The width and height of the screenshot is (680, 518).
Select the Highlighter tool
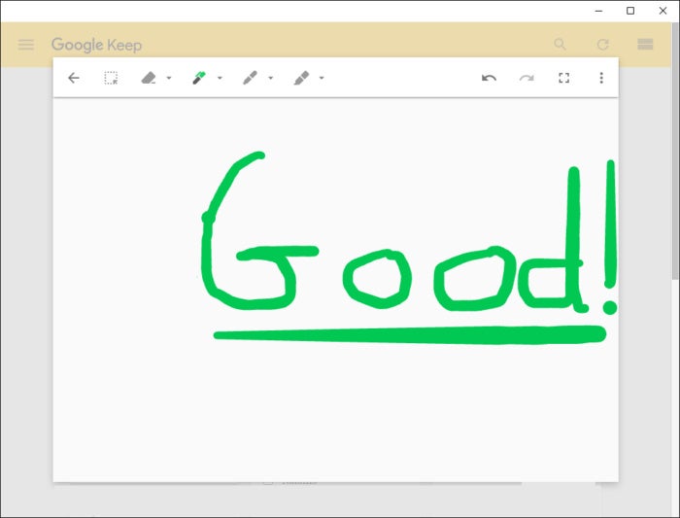point(301,78)
